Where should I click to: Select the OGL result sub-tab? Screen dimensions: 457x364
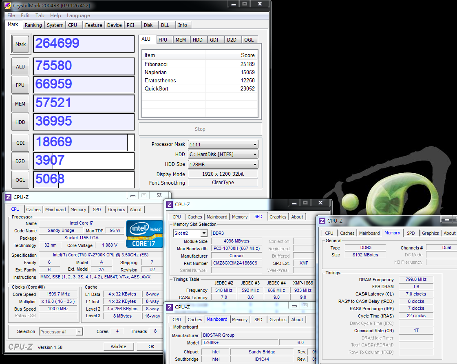pyautogui.click(x=249, y=40)
